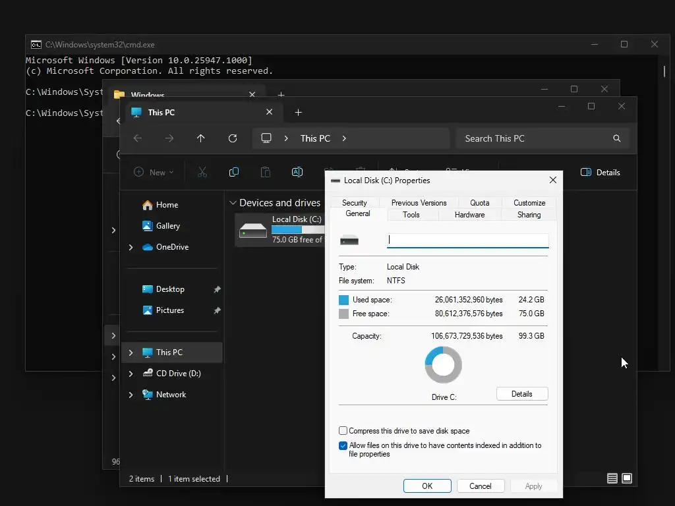Click the Paste clipboard icon

tap(266, 172)
